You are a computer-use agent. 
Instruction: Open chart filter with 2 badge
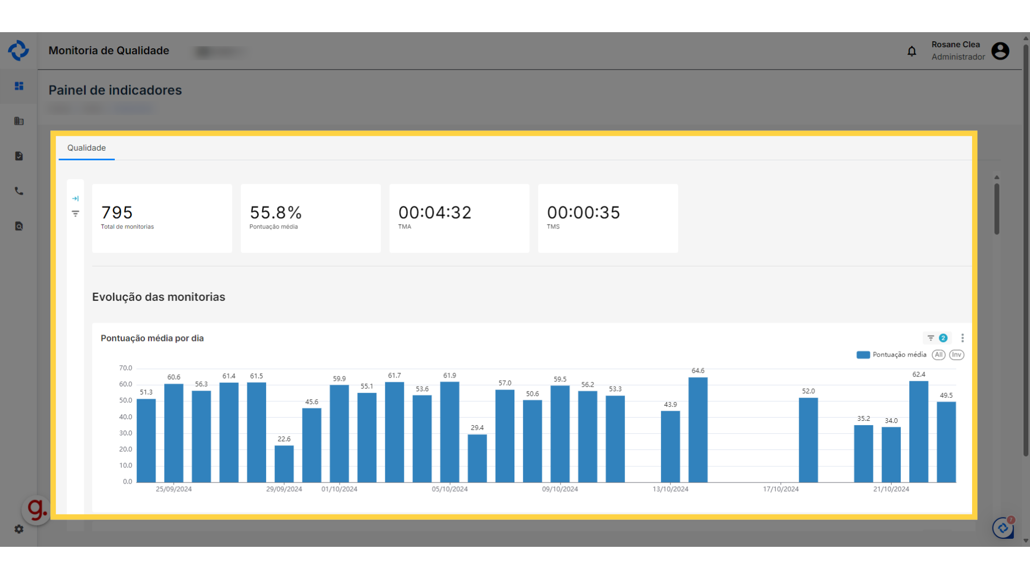[x=936, y=338]
